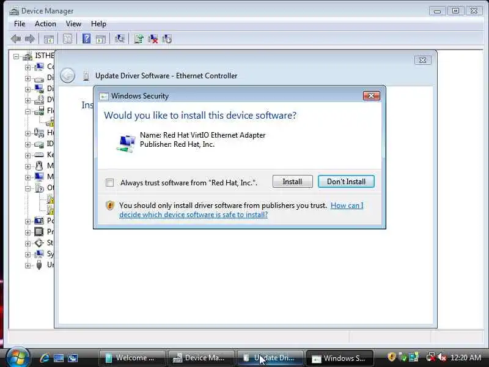Click the Back arrow in Device Manager toolbar
The height and width of the screenshot is (367, 489).
pyautogui.click(x=16, y=39)
